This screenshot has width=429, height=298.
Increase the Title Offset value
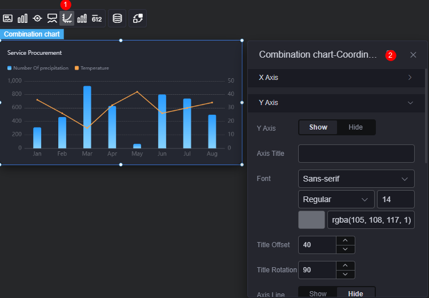[x=345, y=240]
